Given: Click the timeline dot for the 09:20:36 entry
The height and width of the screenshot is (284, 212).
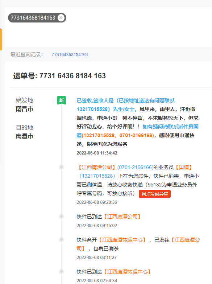Looking at the screenshot, I should (x=61, y=167).
